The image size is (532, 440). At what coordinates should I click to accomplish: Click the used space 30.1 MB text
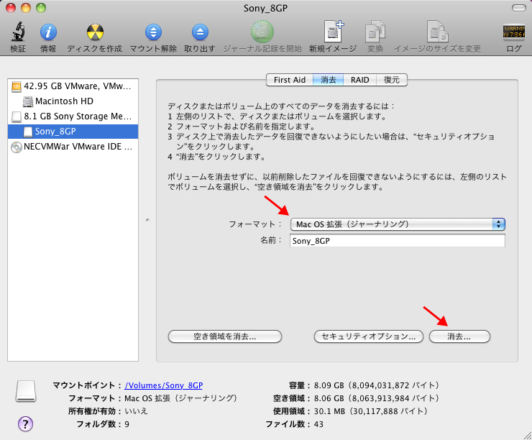(370, 411)
